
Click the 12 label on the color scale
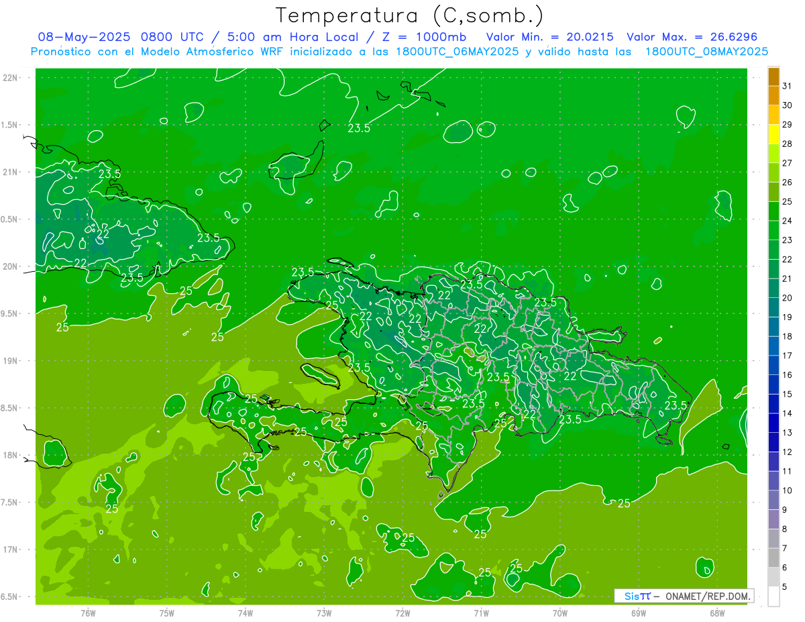(787, 452)
